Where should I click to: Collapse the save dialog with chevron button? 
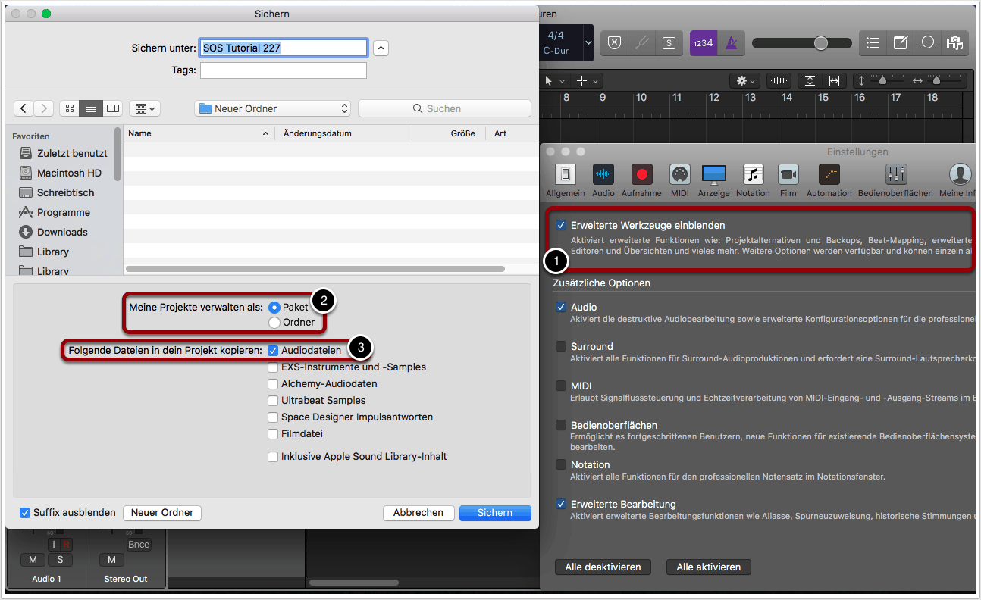coord(381,48)
